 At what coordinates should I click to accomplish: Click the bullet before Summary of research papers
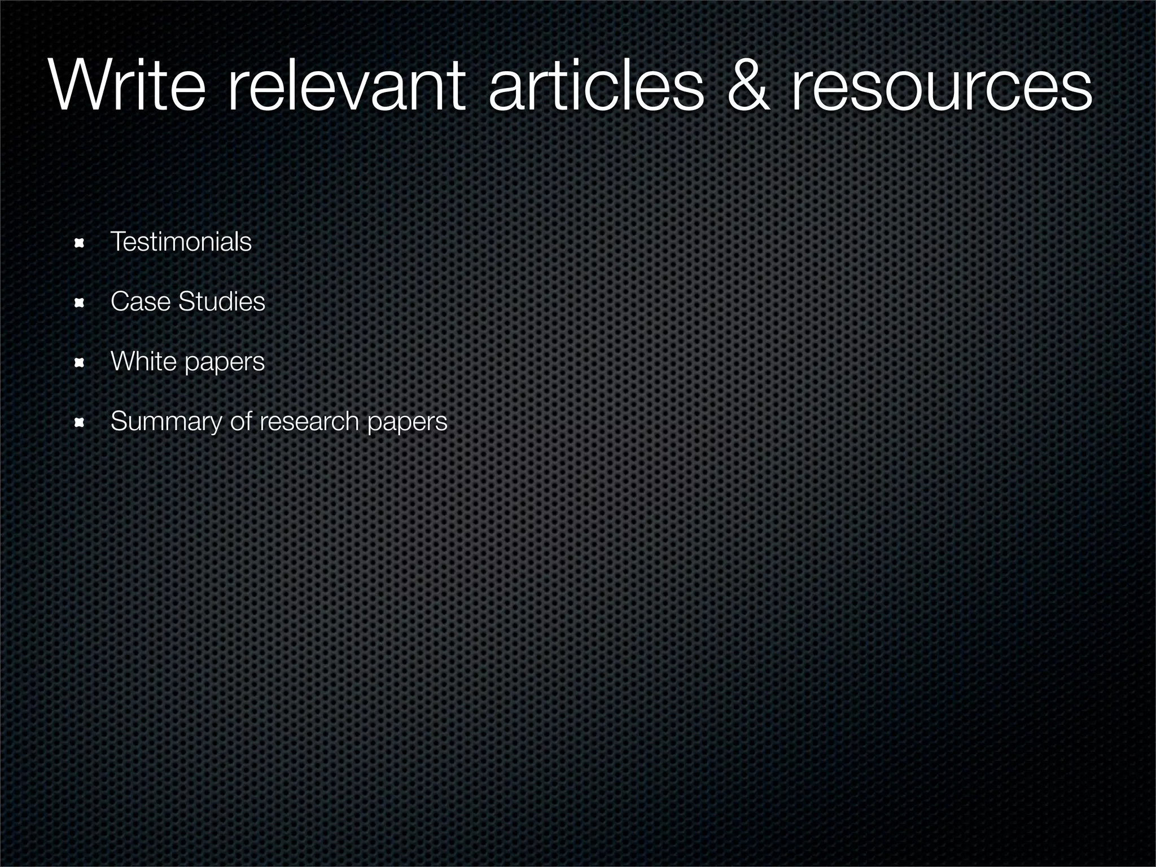coord(79,423)
